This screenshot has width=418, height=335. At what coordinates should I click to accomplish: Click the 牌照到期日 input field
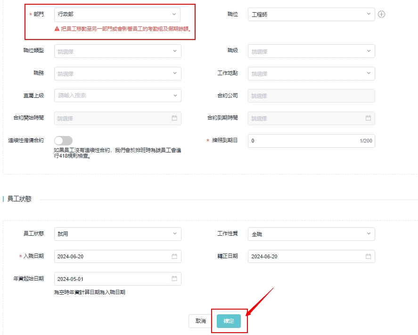[x=302, y=141]
